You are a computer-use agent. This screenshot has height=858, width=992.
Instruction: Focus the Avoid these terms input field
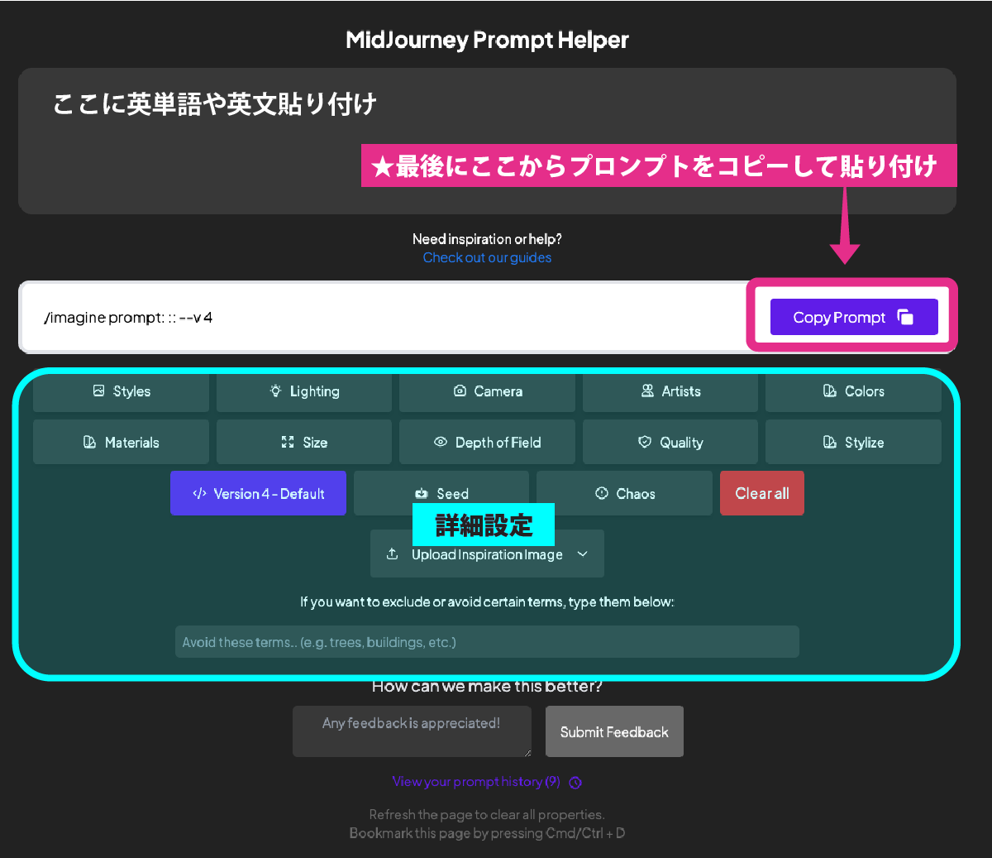(487, 642)
